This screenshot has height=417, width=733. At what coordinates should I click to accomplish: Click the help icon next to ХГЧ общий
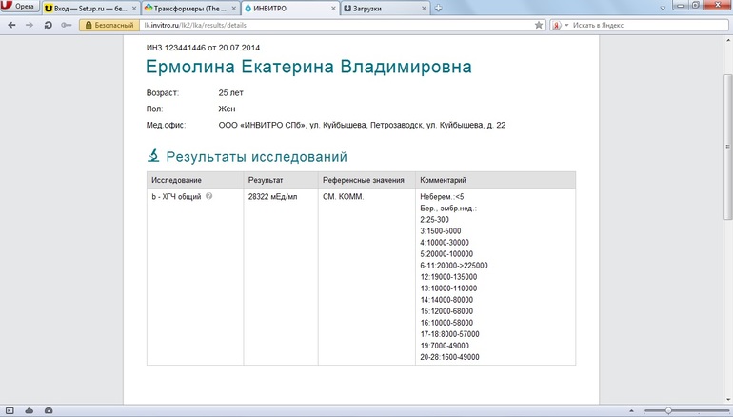(x=208, y=196)
